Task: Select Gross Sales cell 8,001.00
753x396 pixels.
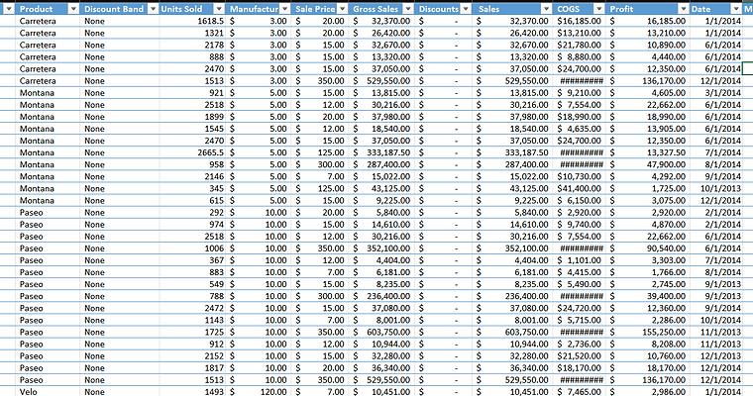Action: point(381,320)
